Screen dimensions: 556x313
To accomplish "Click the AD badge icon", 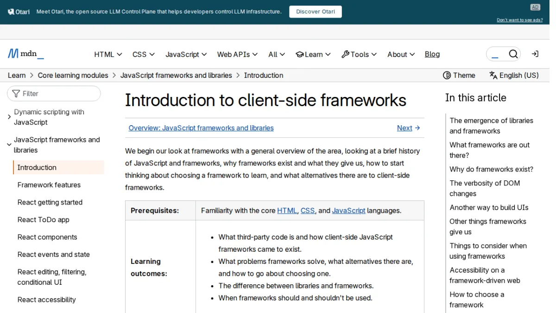I will click(x=535, y=7).
